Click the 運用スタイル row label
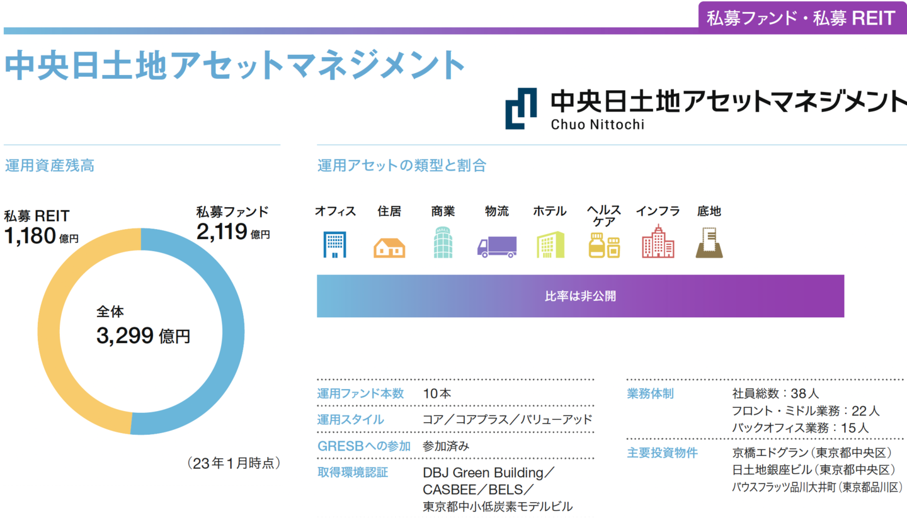This screenshot has height=518, width=907. 350,420
